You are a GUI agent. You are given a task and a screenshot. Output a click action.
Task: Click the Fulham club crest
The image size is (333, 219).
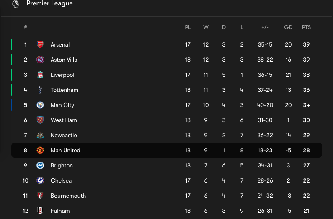(x=40, y=211)
